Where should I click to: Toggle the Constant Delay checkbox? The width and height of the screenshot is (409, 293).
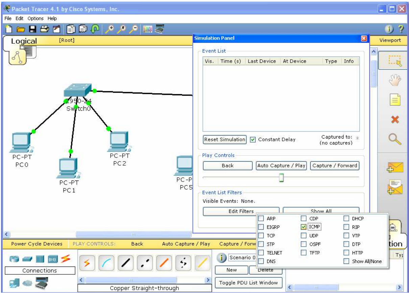click(252, 140)
